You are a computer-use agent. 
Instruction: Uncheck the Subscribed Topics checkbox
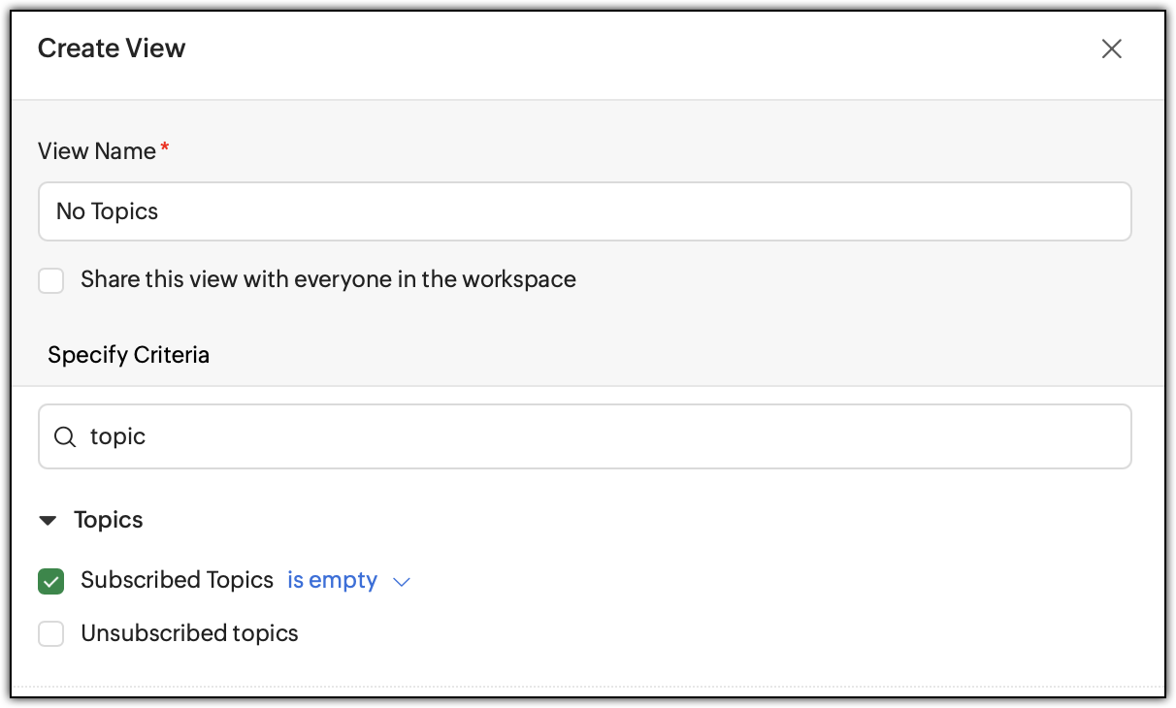50,581
